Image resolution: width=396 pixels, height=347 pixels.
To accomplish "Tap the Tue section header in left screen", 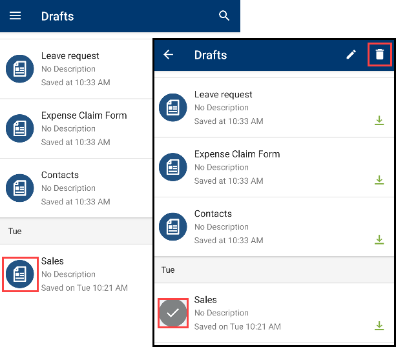I will [76, 232].
